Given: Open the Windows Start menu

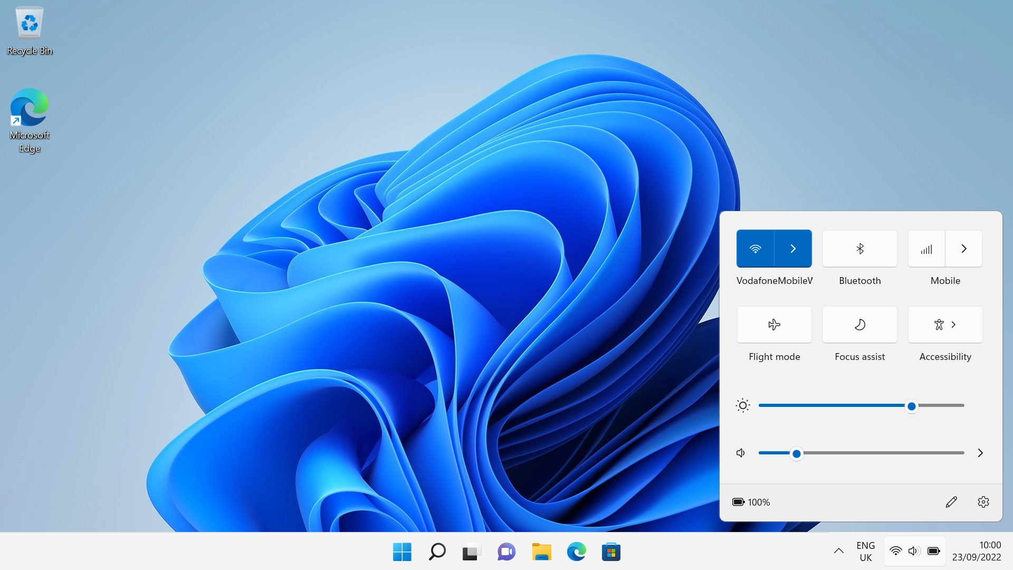Looking at the screenshot, I should coord(402,552).
